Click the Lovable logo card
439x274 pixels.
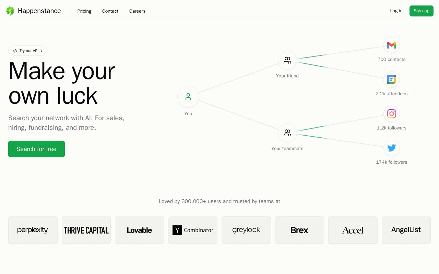(x=140, y=230)
